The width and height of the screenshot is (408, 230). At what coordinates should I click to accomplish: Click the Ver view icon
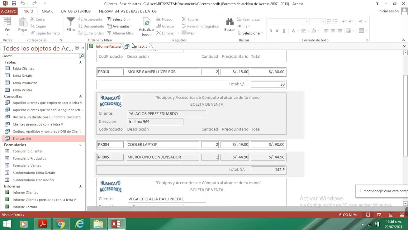(7, 22)
